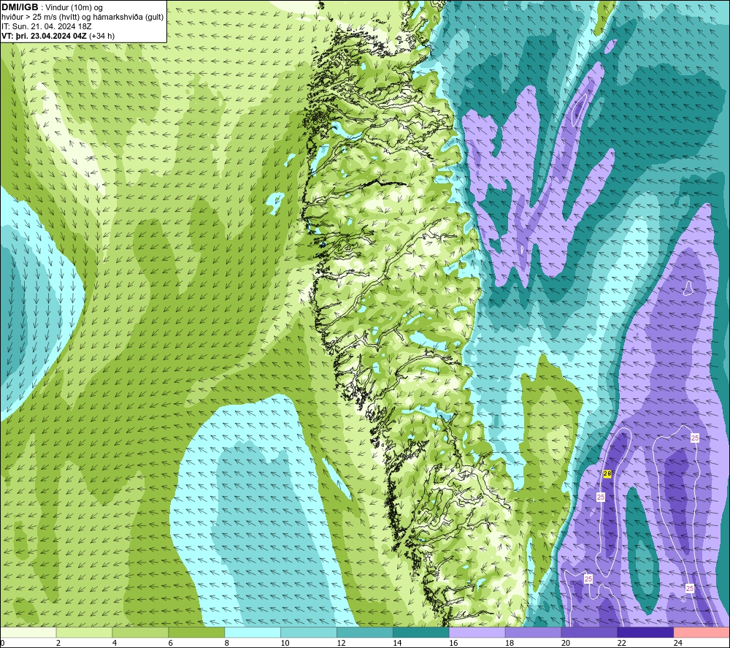Click the color scale tick label 24
Image resolution: width=730 pixels, height=648 pixels.
coord(678,643)
